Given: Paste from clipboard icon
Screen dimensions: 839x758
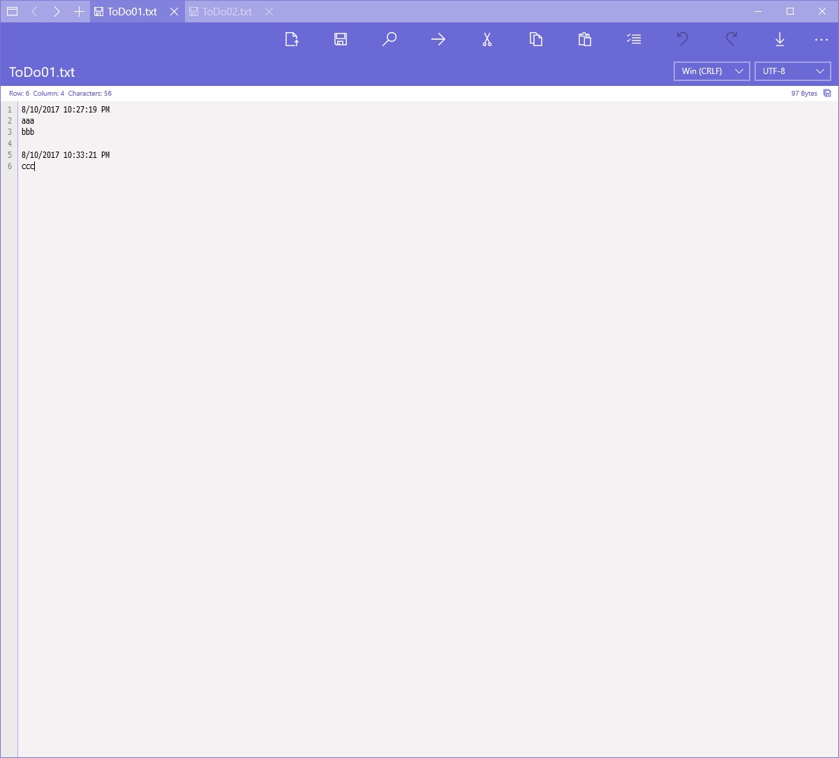Looking at the screenshot, I should (x=585, y=39).
